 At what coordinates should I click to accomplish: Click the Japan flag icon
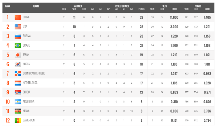coord(18,55)
